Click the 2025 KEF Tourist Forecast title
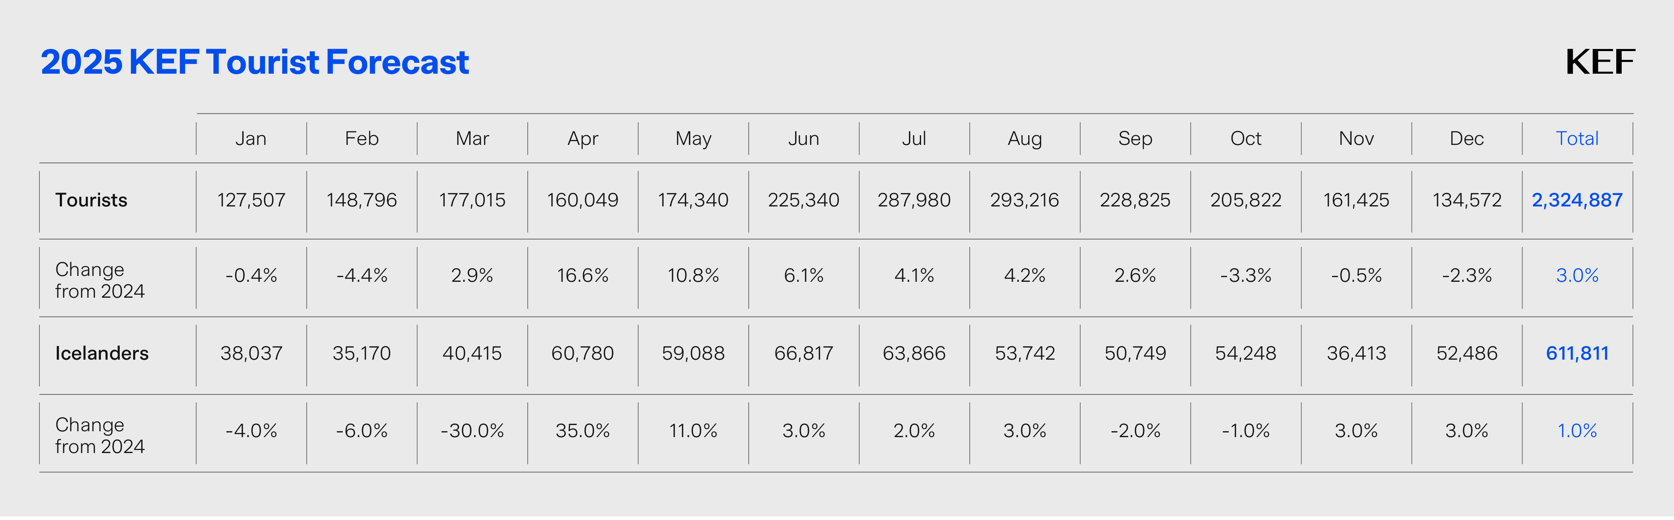1674x520 pixels. [x=255, y=62]
